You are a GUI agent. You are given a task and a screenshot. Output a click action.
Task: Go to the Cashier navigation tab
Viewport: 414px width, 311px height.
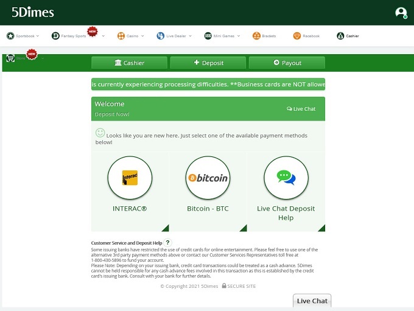348,36
